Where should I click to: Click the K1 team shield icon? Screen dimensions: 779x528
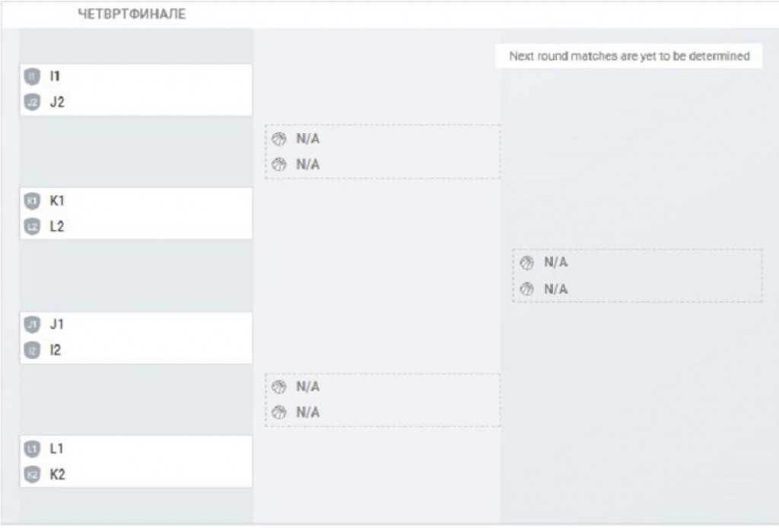(31, 201)
